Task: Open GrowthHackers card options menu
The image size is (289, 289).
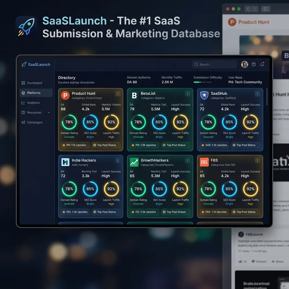Action: coord(187,161)
